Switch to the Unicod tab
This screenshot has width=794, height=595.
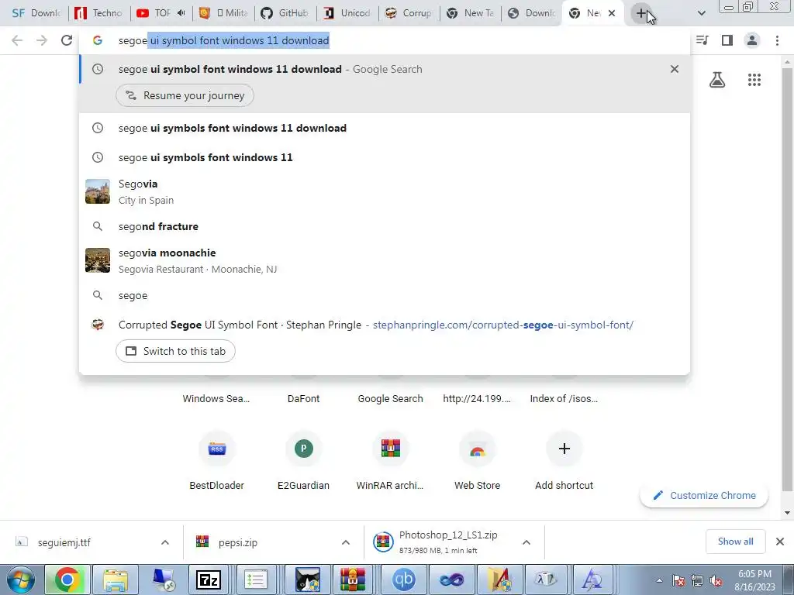(348, 13)
